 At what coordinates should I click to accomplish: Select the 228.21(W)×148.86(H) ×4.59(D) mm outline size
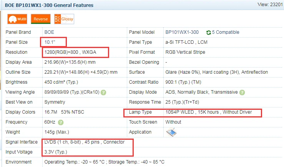click(81, 72)
